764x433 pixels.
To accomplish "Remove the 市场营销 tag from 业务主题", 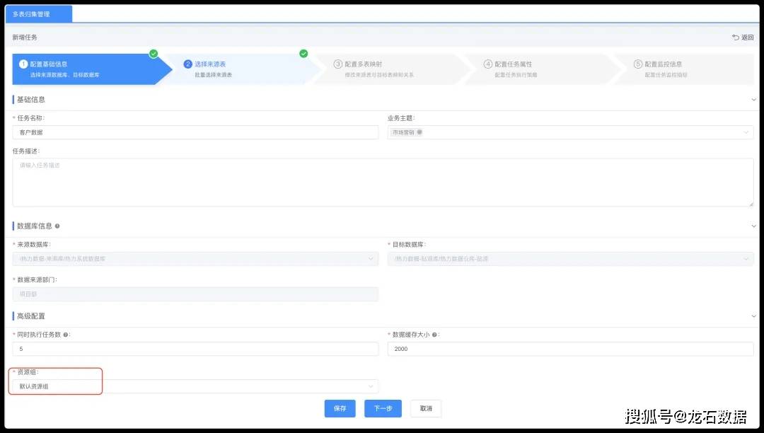I will 419,132.
